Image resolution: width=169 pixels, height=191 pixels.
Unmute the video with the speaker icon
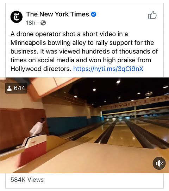pyautogui.click(x=159, y=163)
